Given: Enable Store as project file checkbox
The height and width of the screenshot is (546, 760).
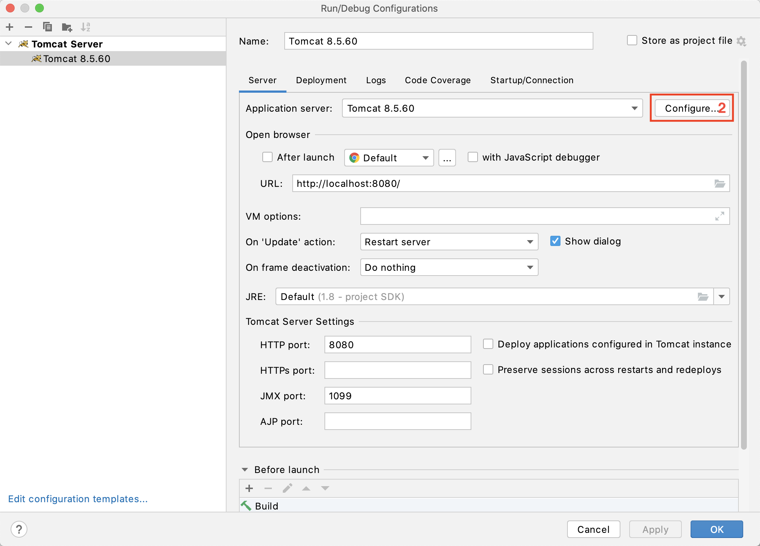Looking at the screenshot, I should click(632, 40).
